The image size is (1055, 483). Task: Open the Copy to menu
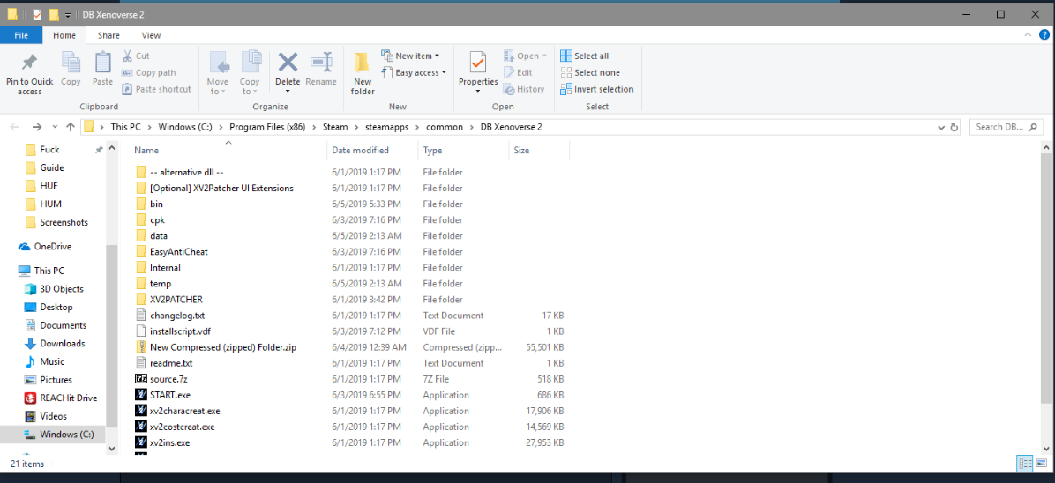pos(251,72)
